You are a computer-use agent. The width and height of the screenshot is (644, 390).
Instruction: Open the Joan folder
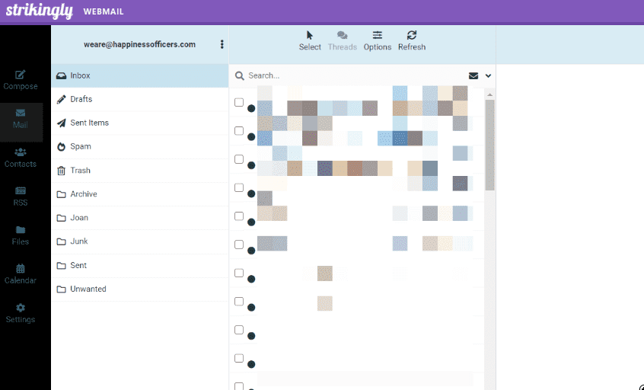tap(140, 218)
